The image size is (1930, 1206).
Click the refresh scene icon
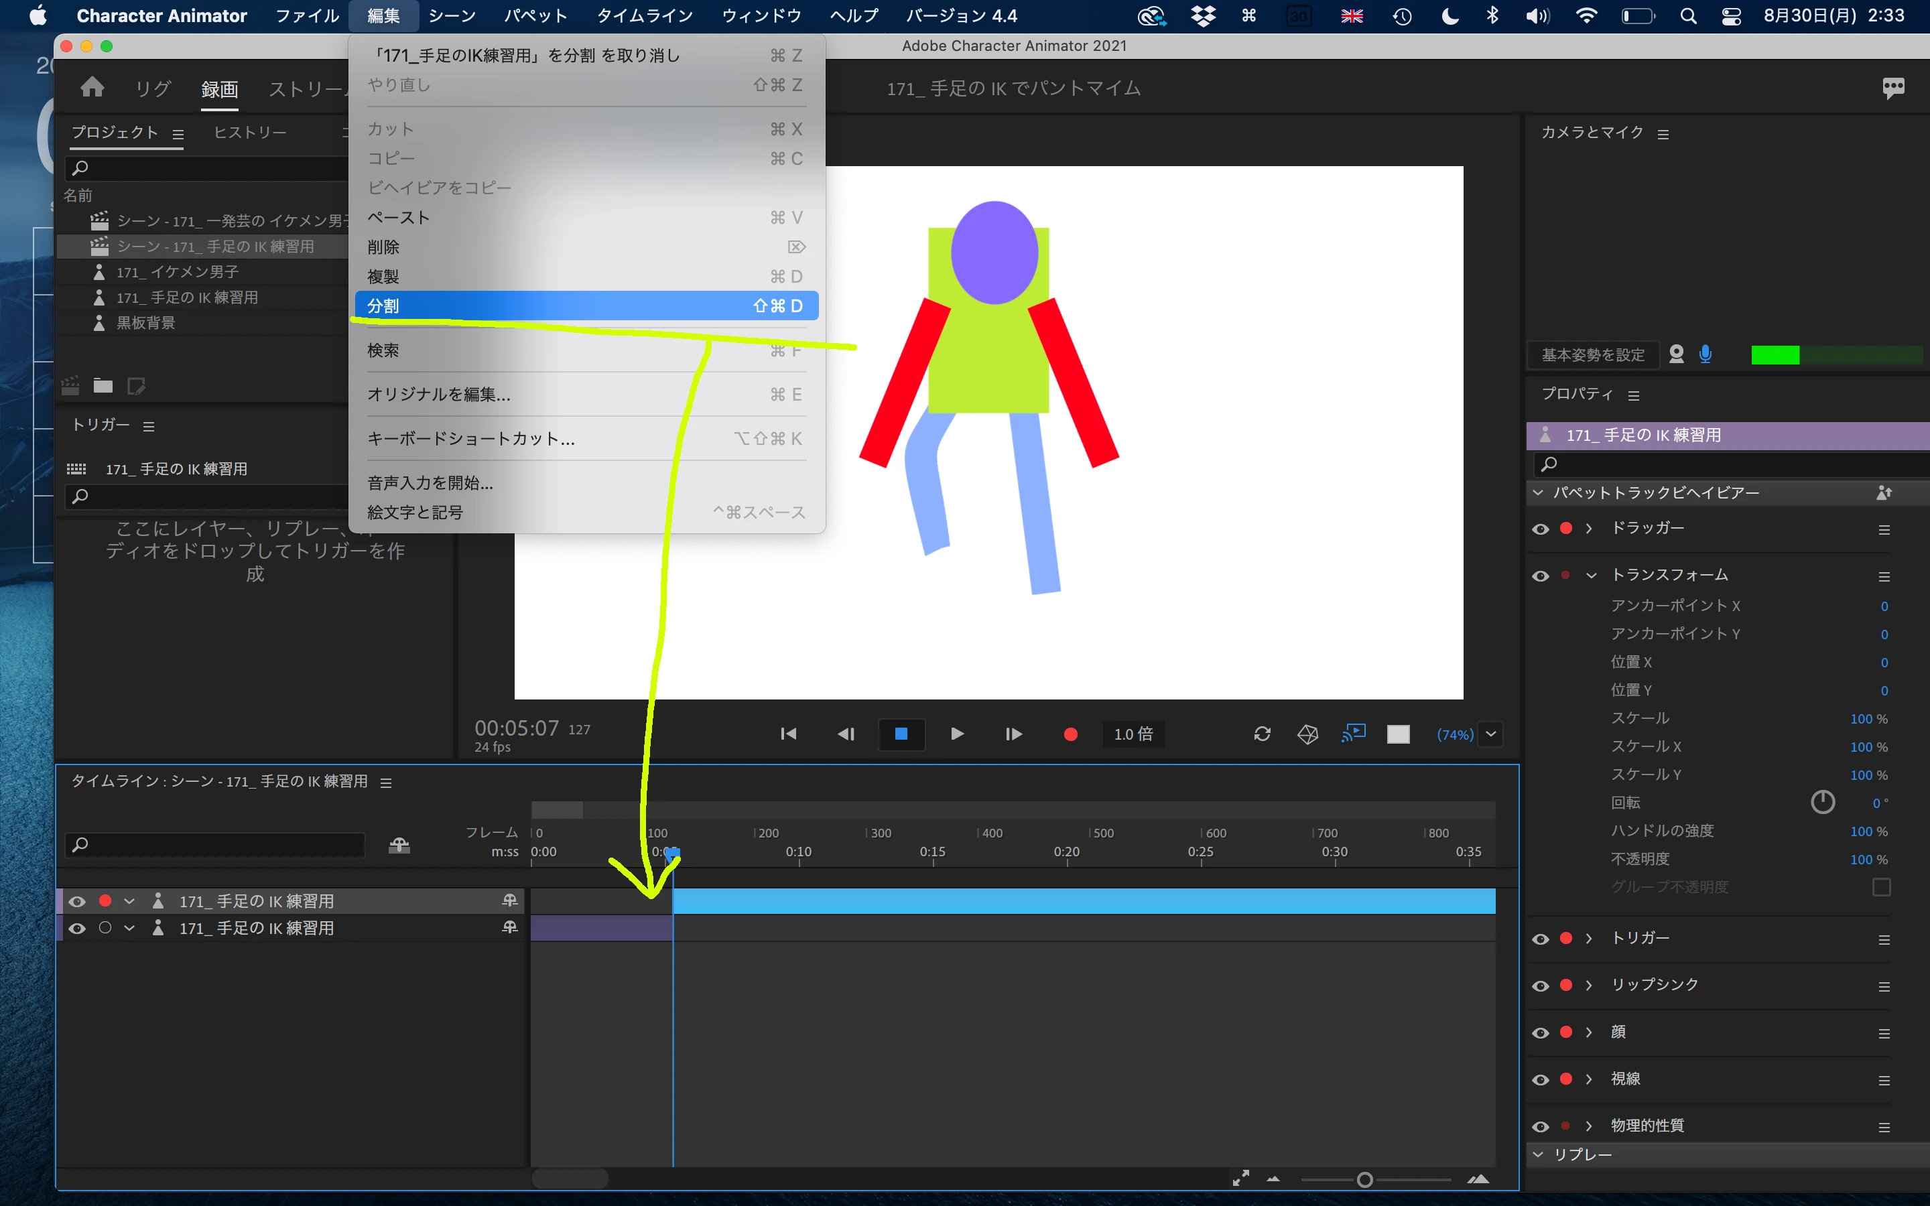1262,734
